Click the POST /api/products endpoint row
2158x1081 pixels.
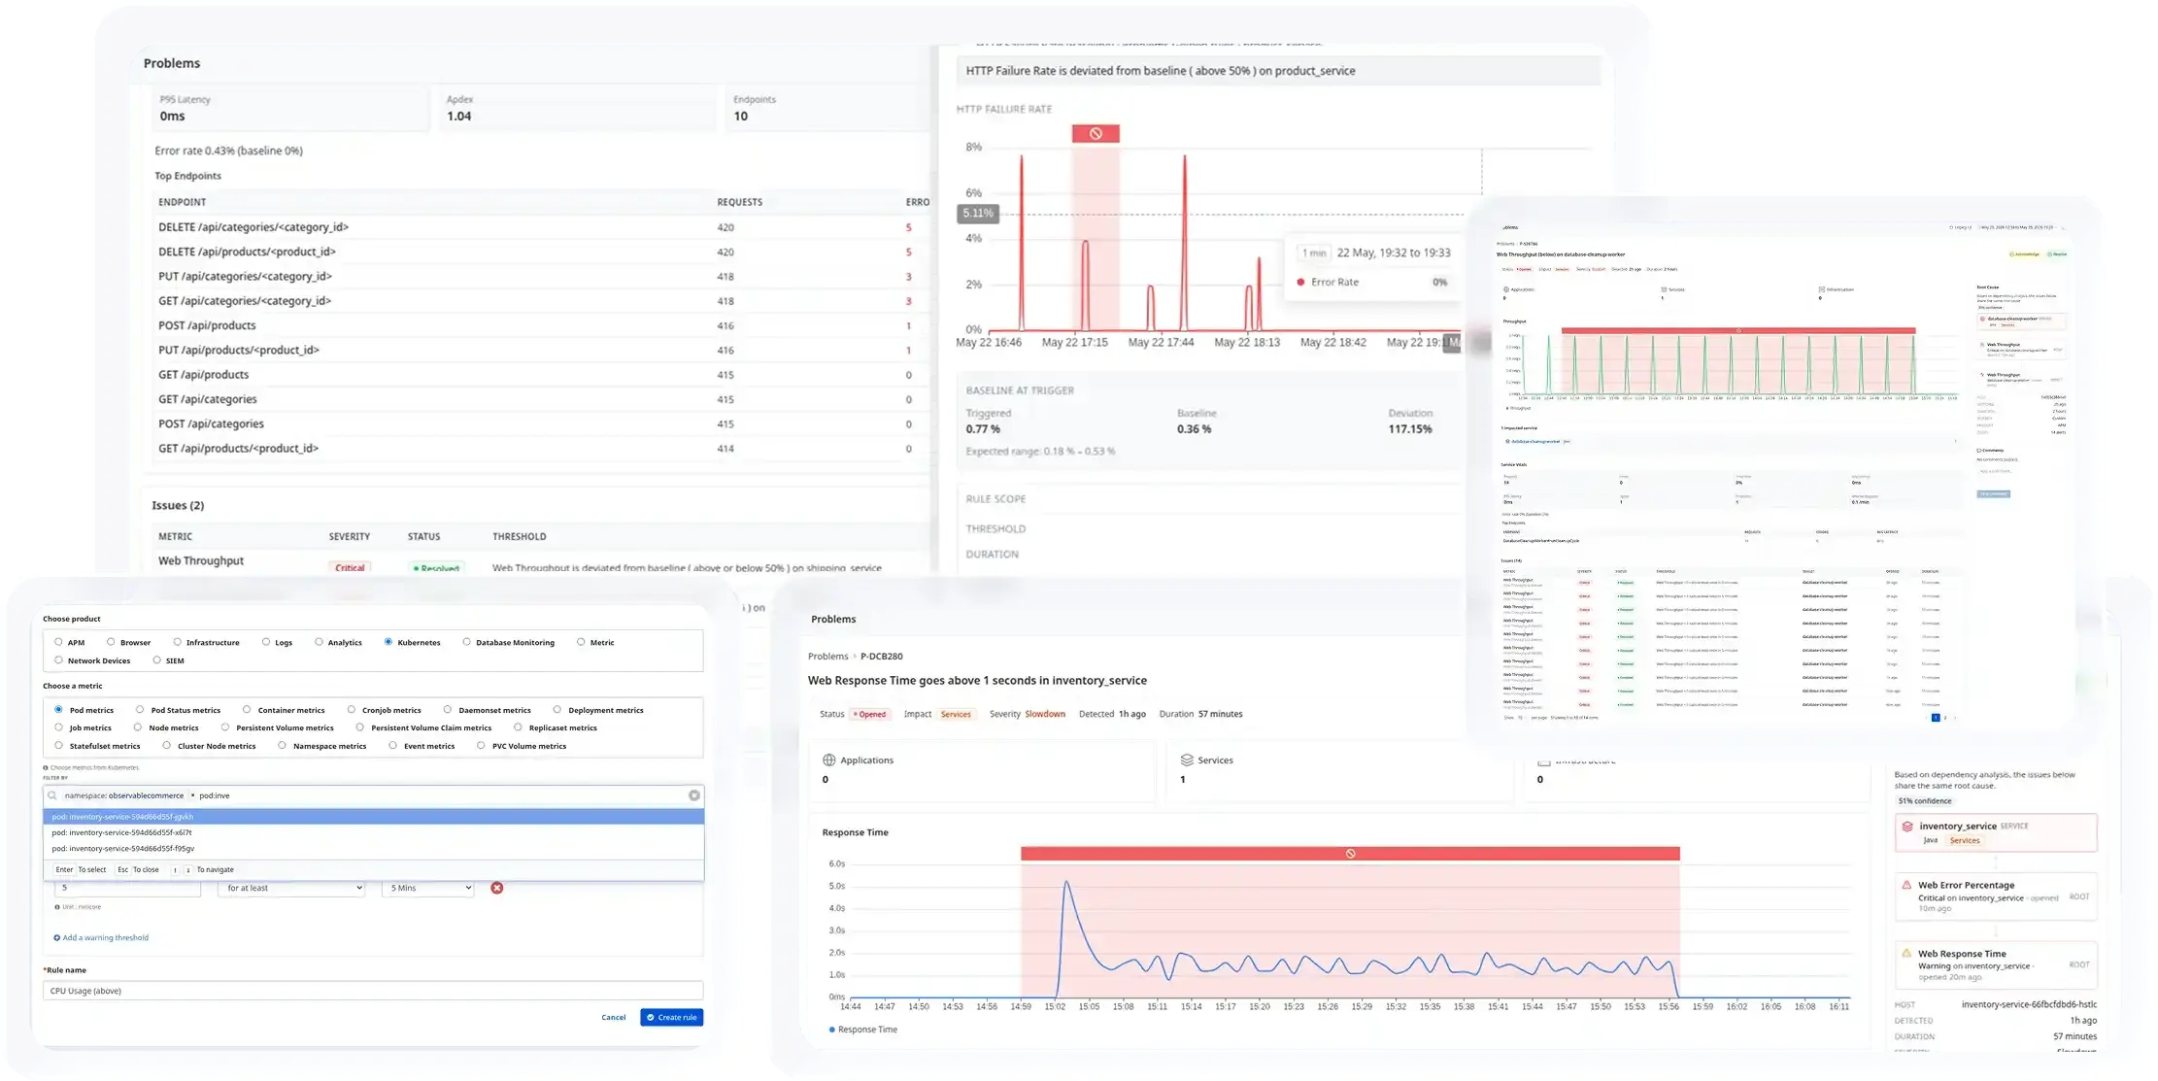pyautogui.click(x=542, y=325)
